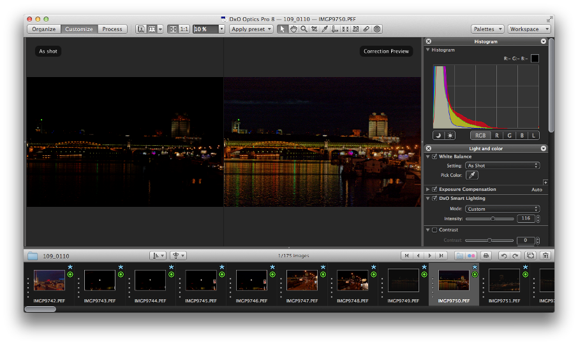Rotate image left with counterclockwise arrow
Image resolution: width=578 pixels, height=345 pixels.
pos(505,256)
